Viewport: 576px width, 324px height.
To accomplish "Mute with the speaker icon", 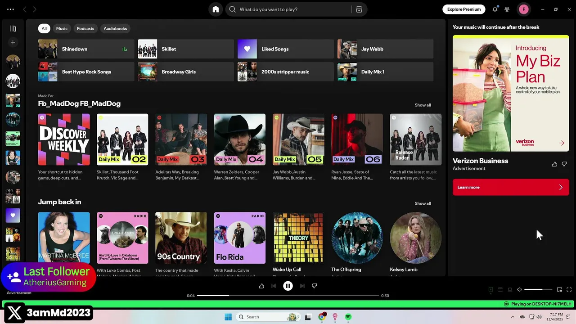I will tap(519, 290).
